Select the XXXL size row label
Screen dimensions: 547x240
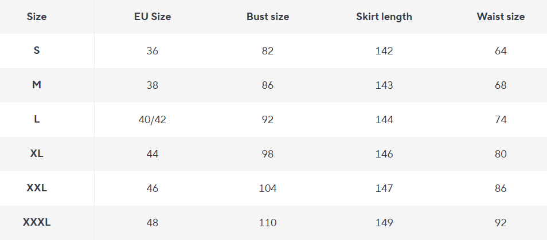tap(37, 222)
